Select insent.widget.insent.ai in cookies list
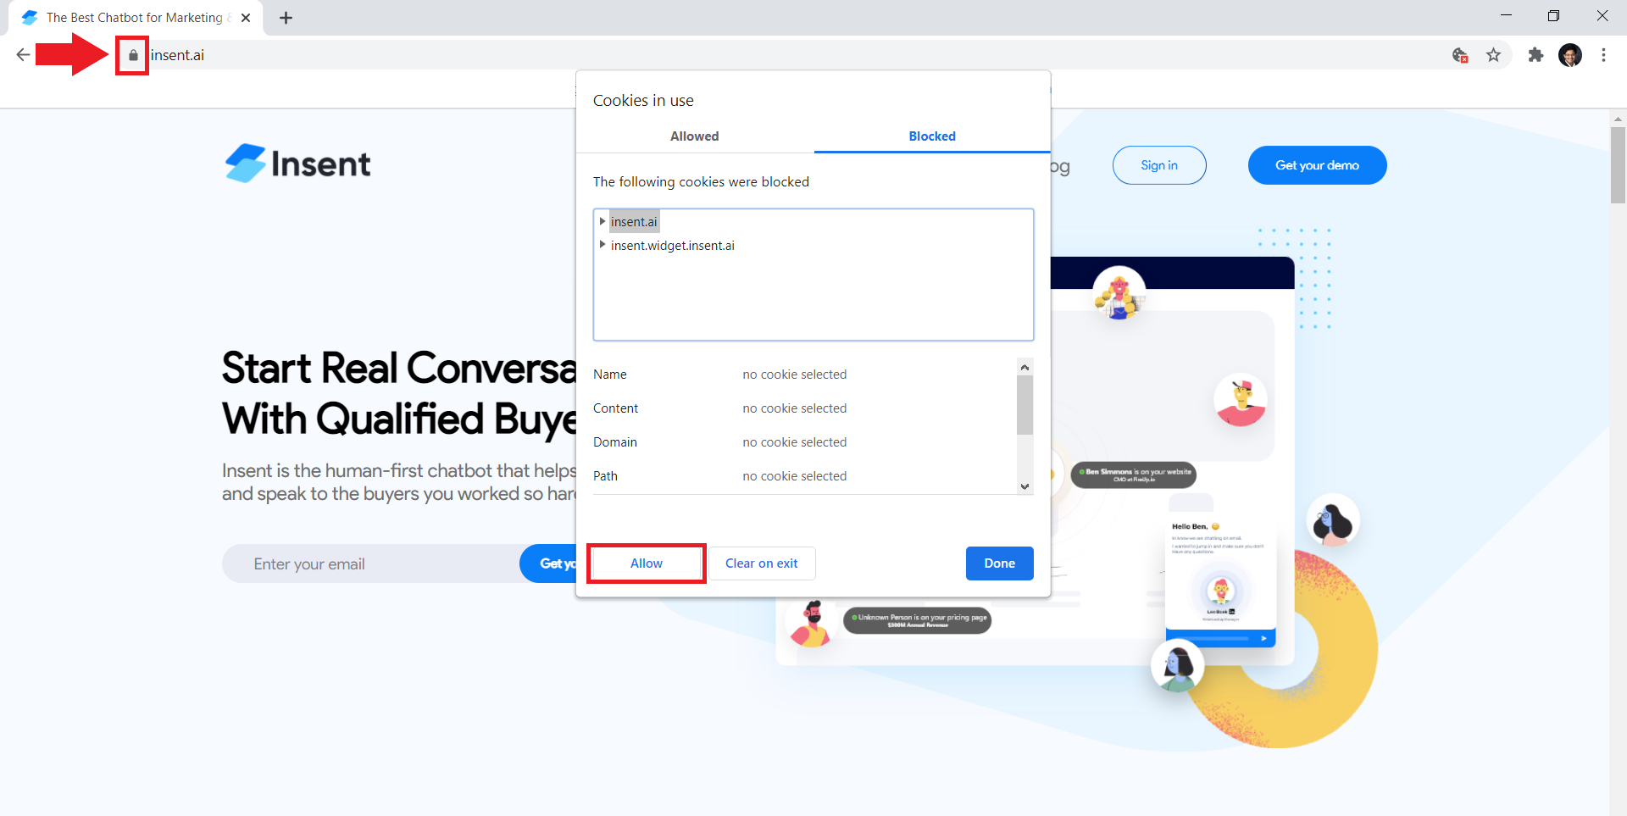 [x=673, y=246]
